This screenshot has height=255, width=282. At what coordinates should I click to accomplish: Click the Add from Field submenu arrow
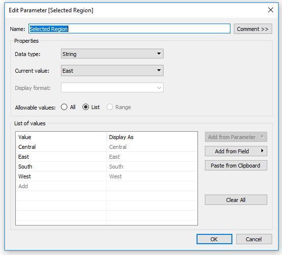click(262, 151)
